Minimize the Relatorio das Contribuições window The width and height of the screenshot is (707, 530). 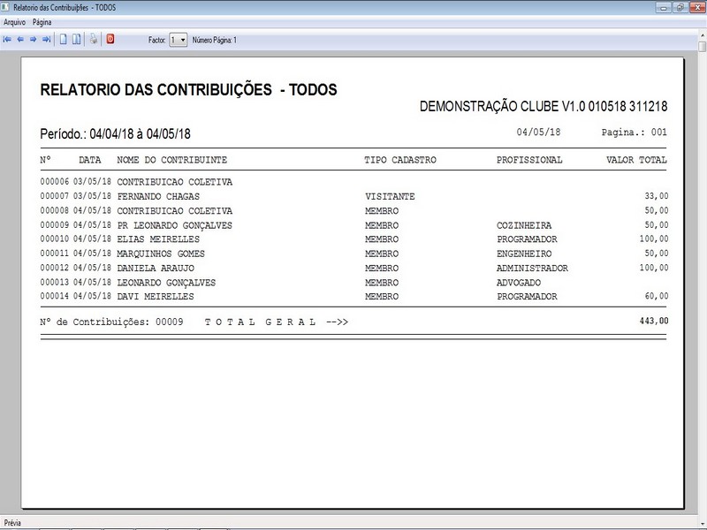tap(664, 8)
